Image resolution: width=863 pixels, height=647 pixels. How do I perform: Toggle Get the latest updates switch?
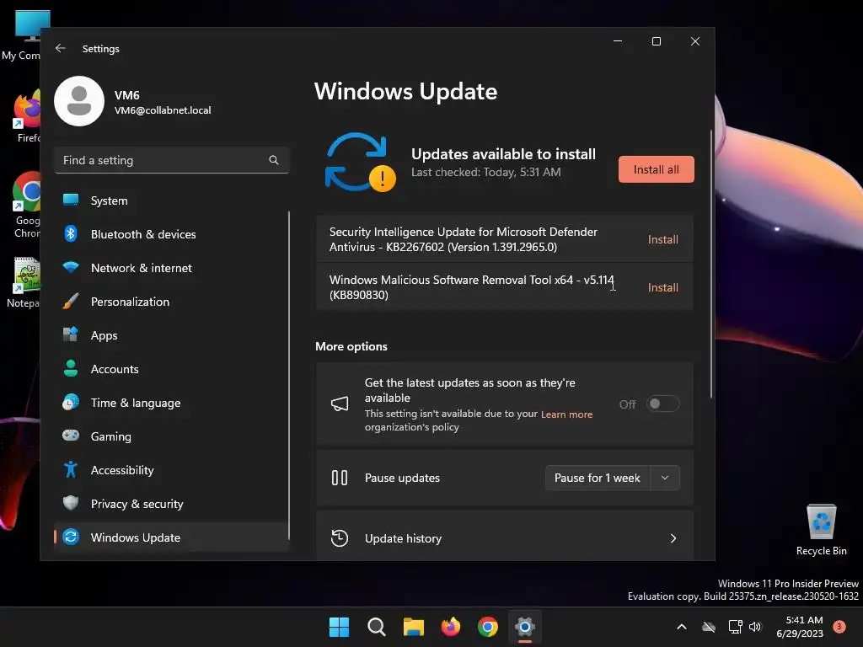[x=662, y=404]
